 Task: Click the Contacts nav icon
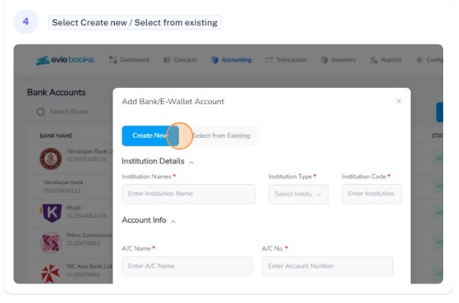click(167, 60)
